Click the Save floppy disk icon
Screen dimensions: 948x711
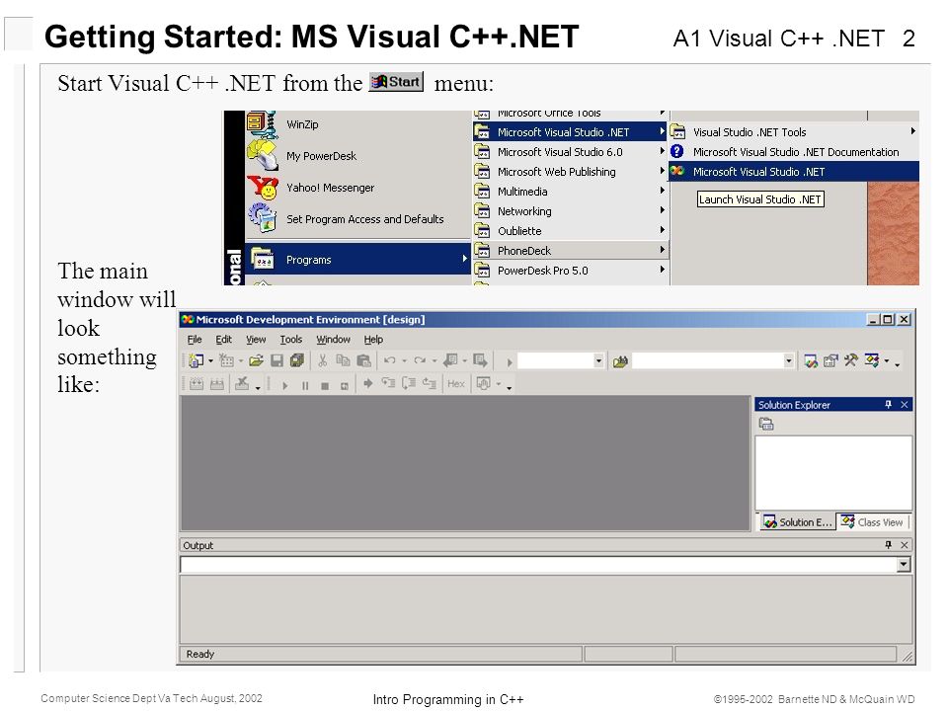[276, 361]
